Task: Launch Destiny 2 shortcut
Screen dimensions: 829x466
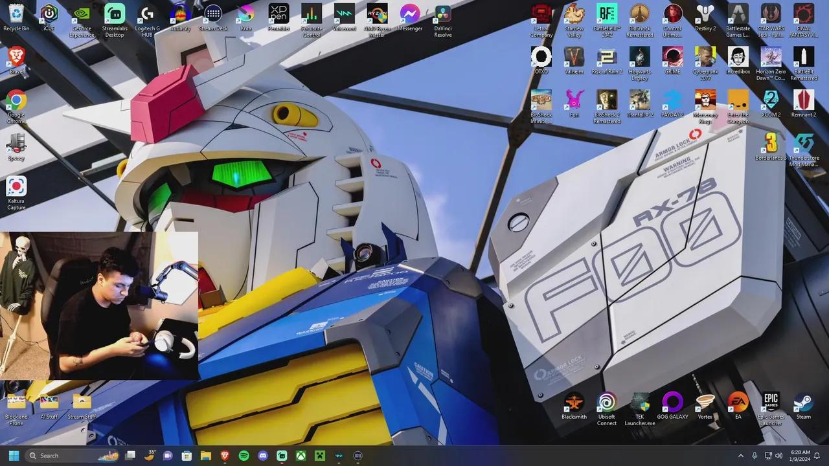Action: (705, 17)
